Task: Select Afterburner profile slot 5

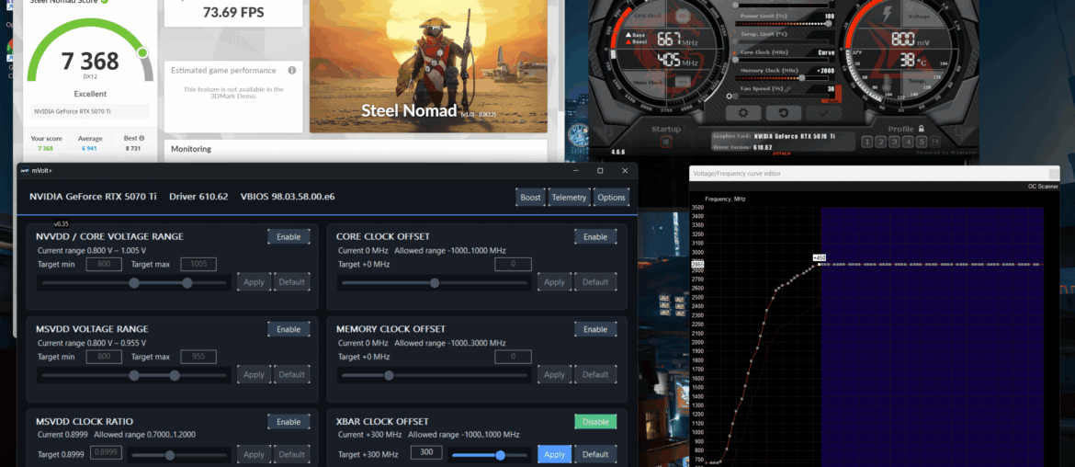Action: pyautogui.click(x=922, y=142)
